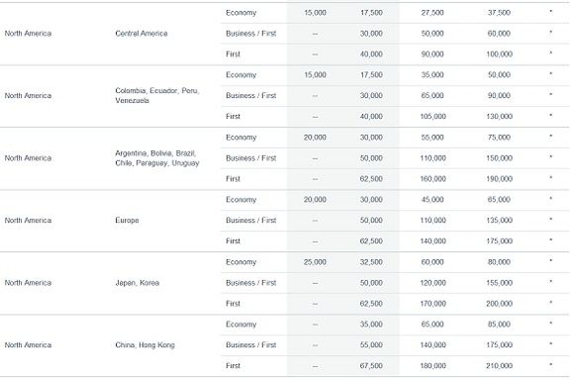This screenshot has width=575, height=379.
Task: Click Colombia, Ecuador, Peru, Venezuela destination text
Action: pyautogui.click(x=157, y=95)
